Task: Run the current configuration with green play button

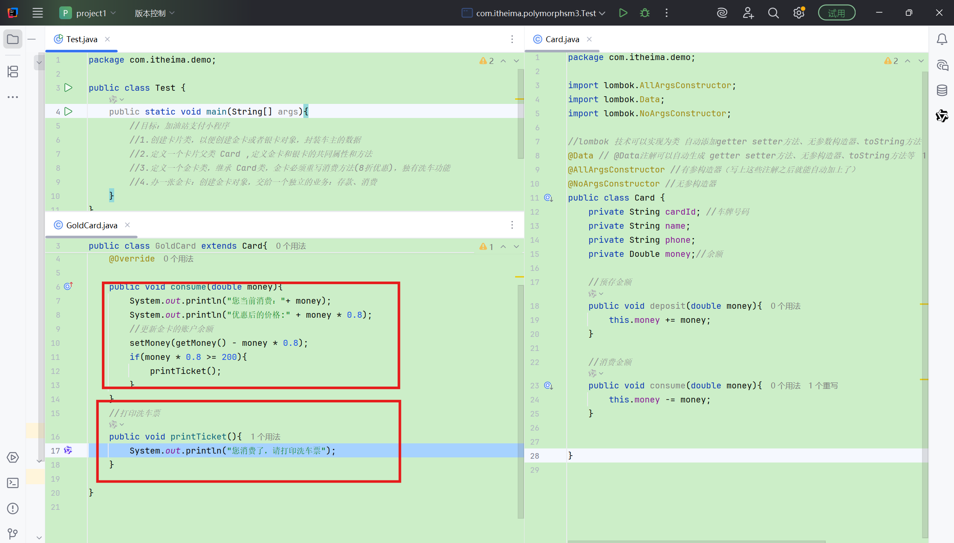Action: click(623, 13)
